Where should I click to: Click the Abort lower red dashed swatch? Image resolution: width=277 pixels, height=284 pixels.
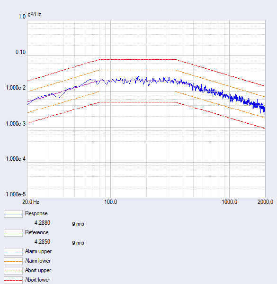(13, 280)
